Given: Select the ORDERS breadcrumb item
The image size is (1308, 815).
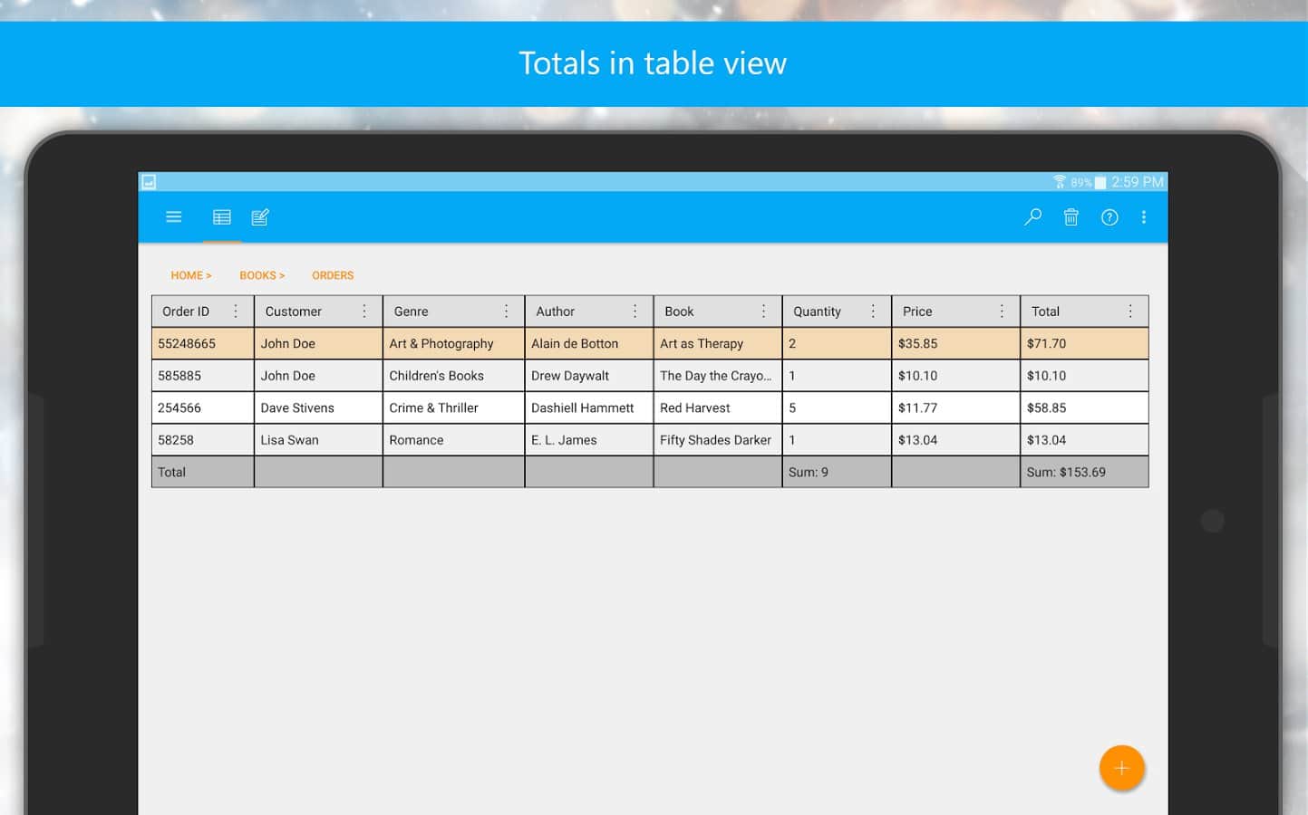Looking at the screenshot, I should (333, 275).
